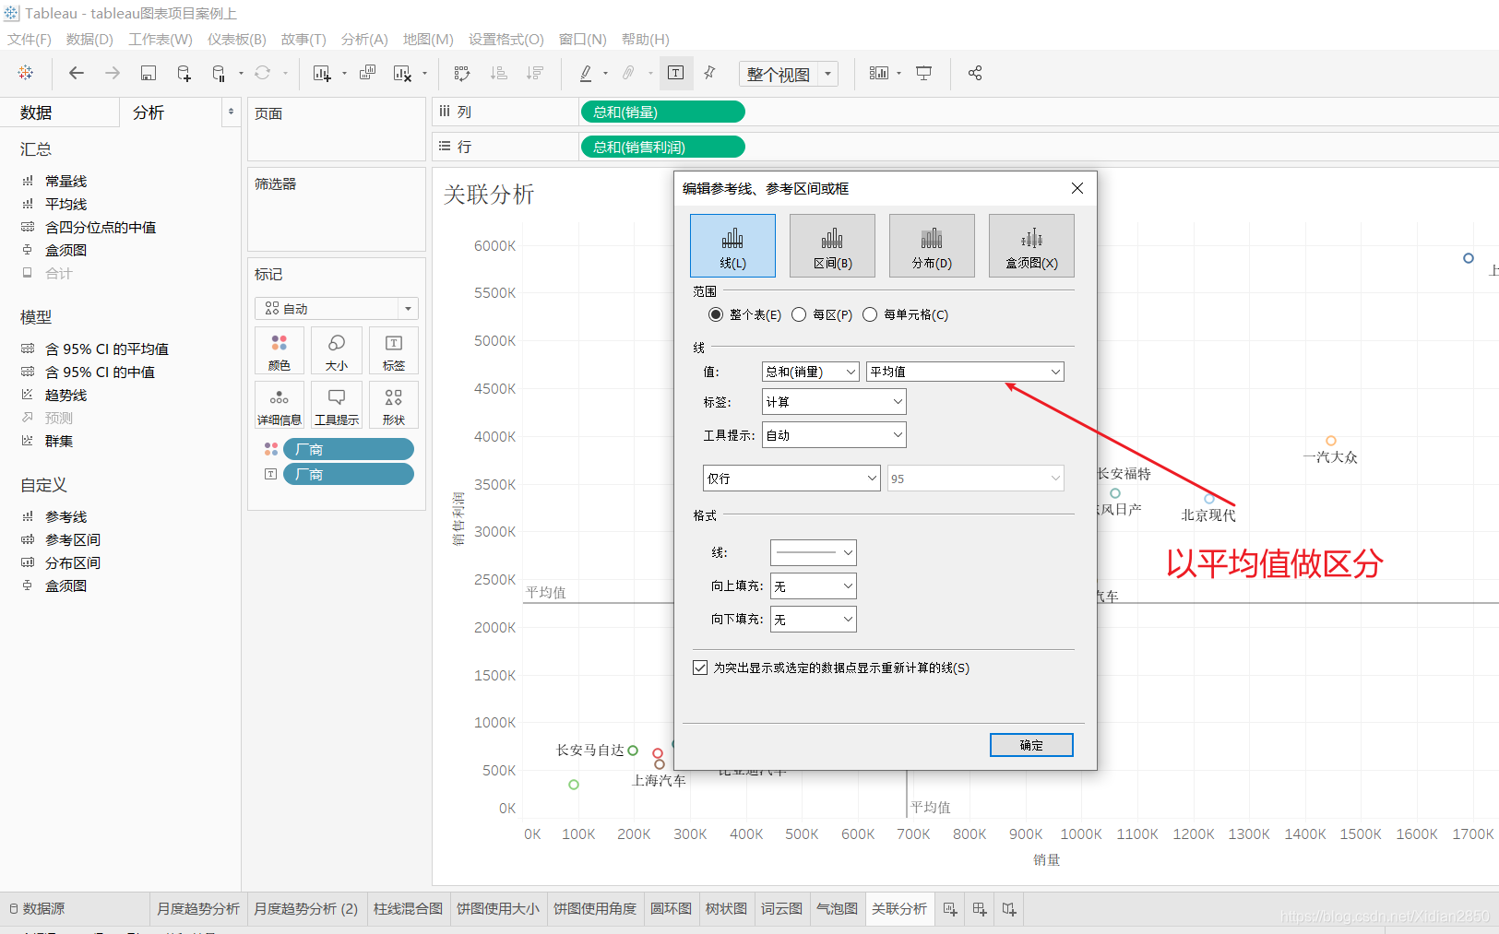Viewport: 1499px width, 934px height.
Task: Open the 向下填充 fill dropdown
Action: [x=814, y=620]
